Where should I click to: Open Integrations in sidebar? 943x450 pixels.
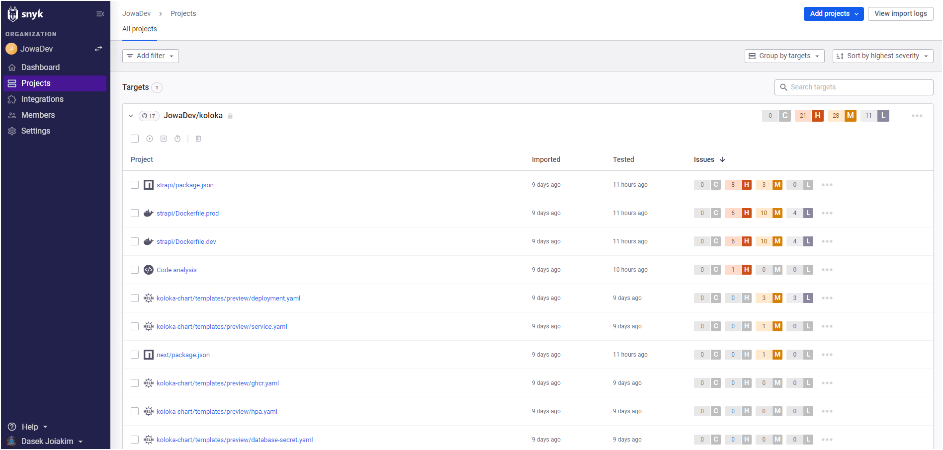click(x=55, y=99)
